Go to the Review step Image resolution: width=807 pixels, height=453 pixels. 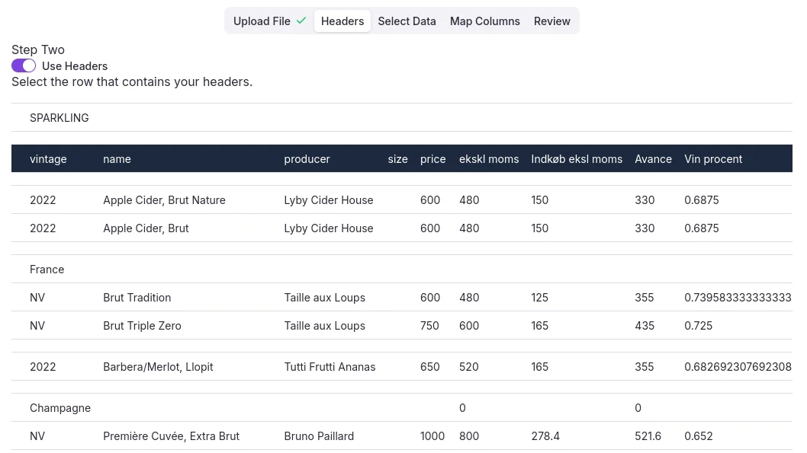pyautogui.click(x=551, y=21)
